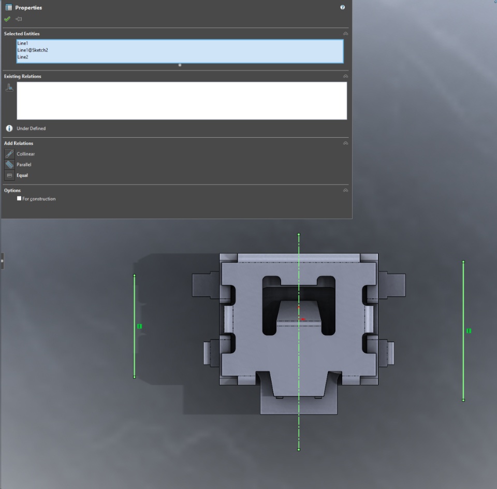Confirm properties with the green checkmark

coord(7,19)
